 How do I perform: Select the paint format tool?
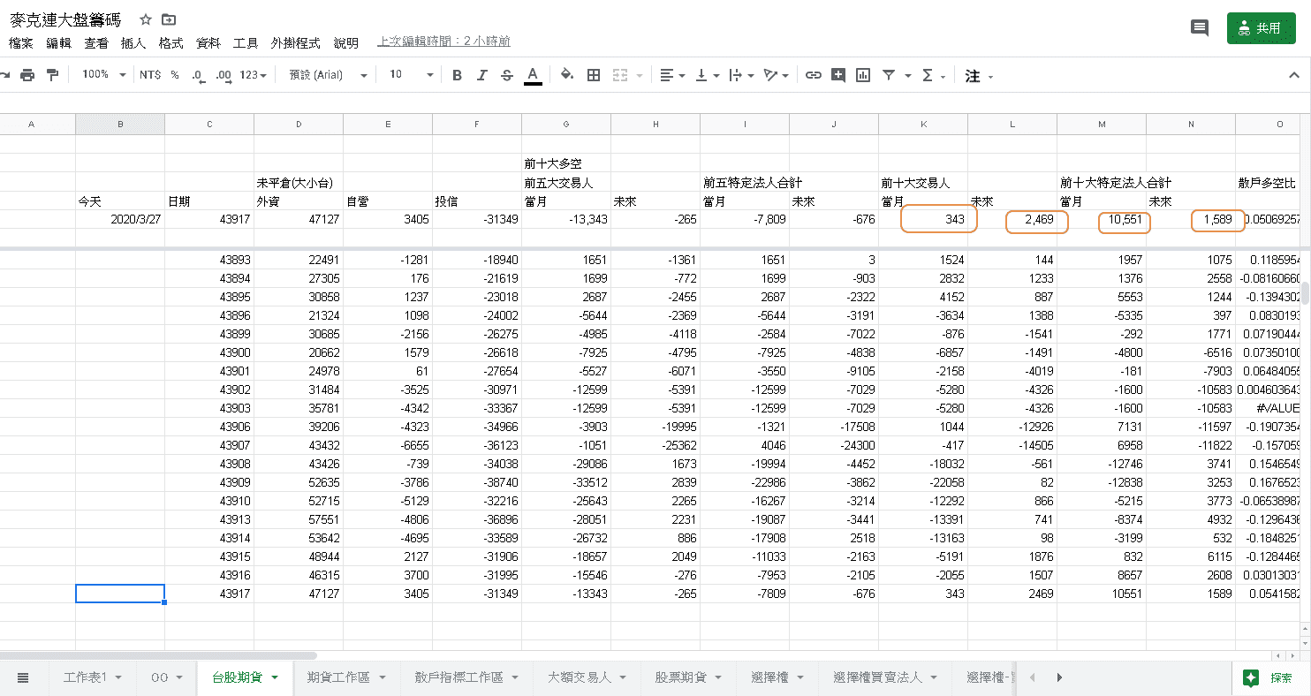tap(52, 75)
